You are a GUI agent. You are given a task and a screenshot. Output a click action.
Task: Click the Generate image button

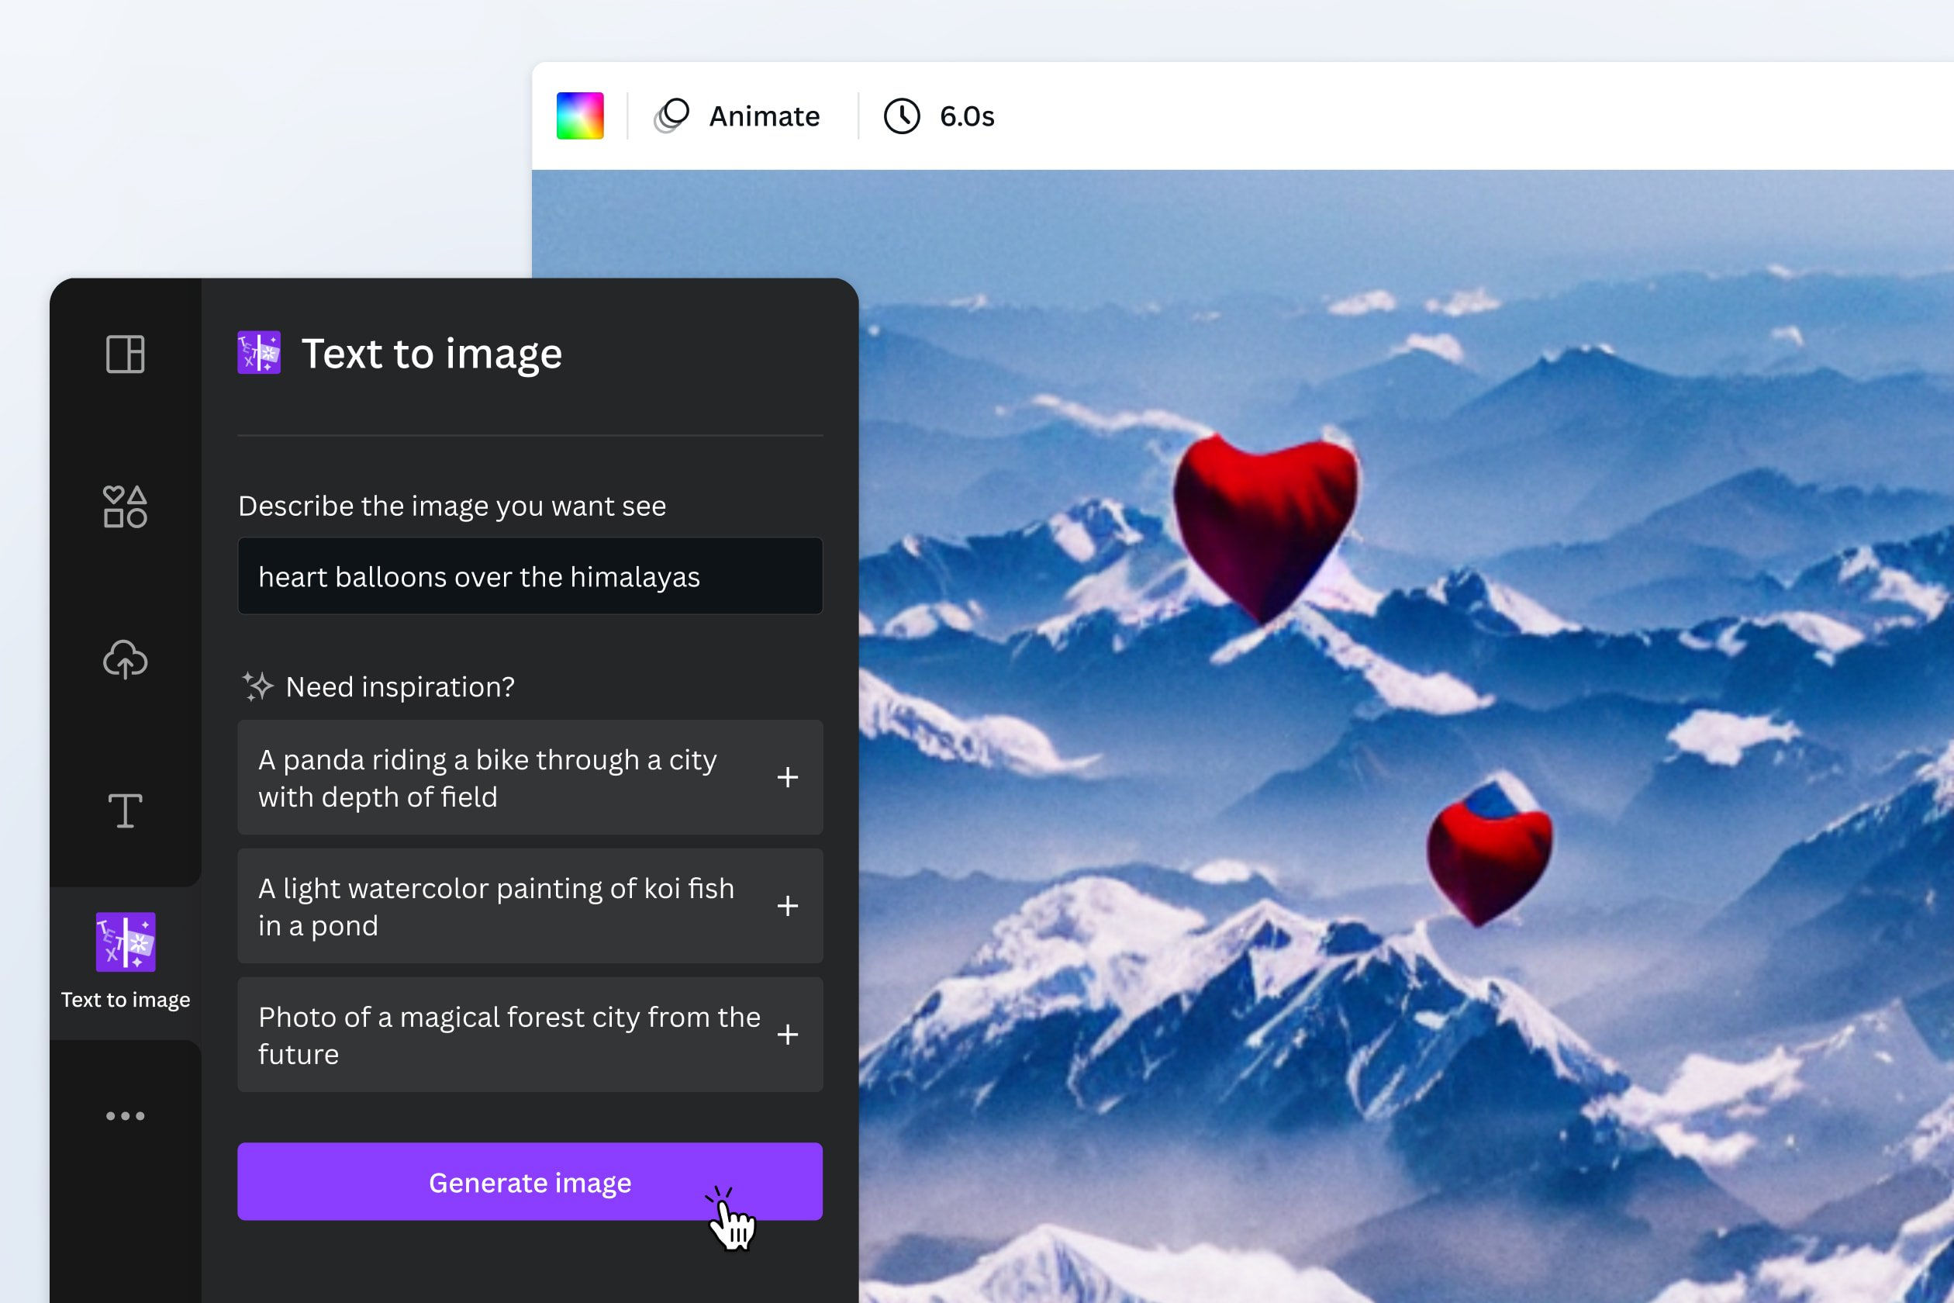click(x=530, y=1182)
